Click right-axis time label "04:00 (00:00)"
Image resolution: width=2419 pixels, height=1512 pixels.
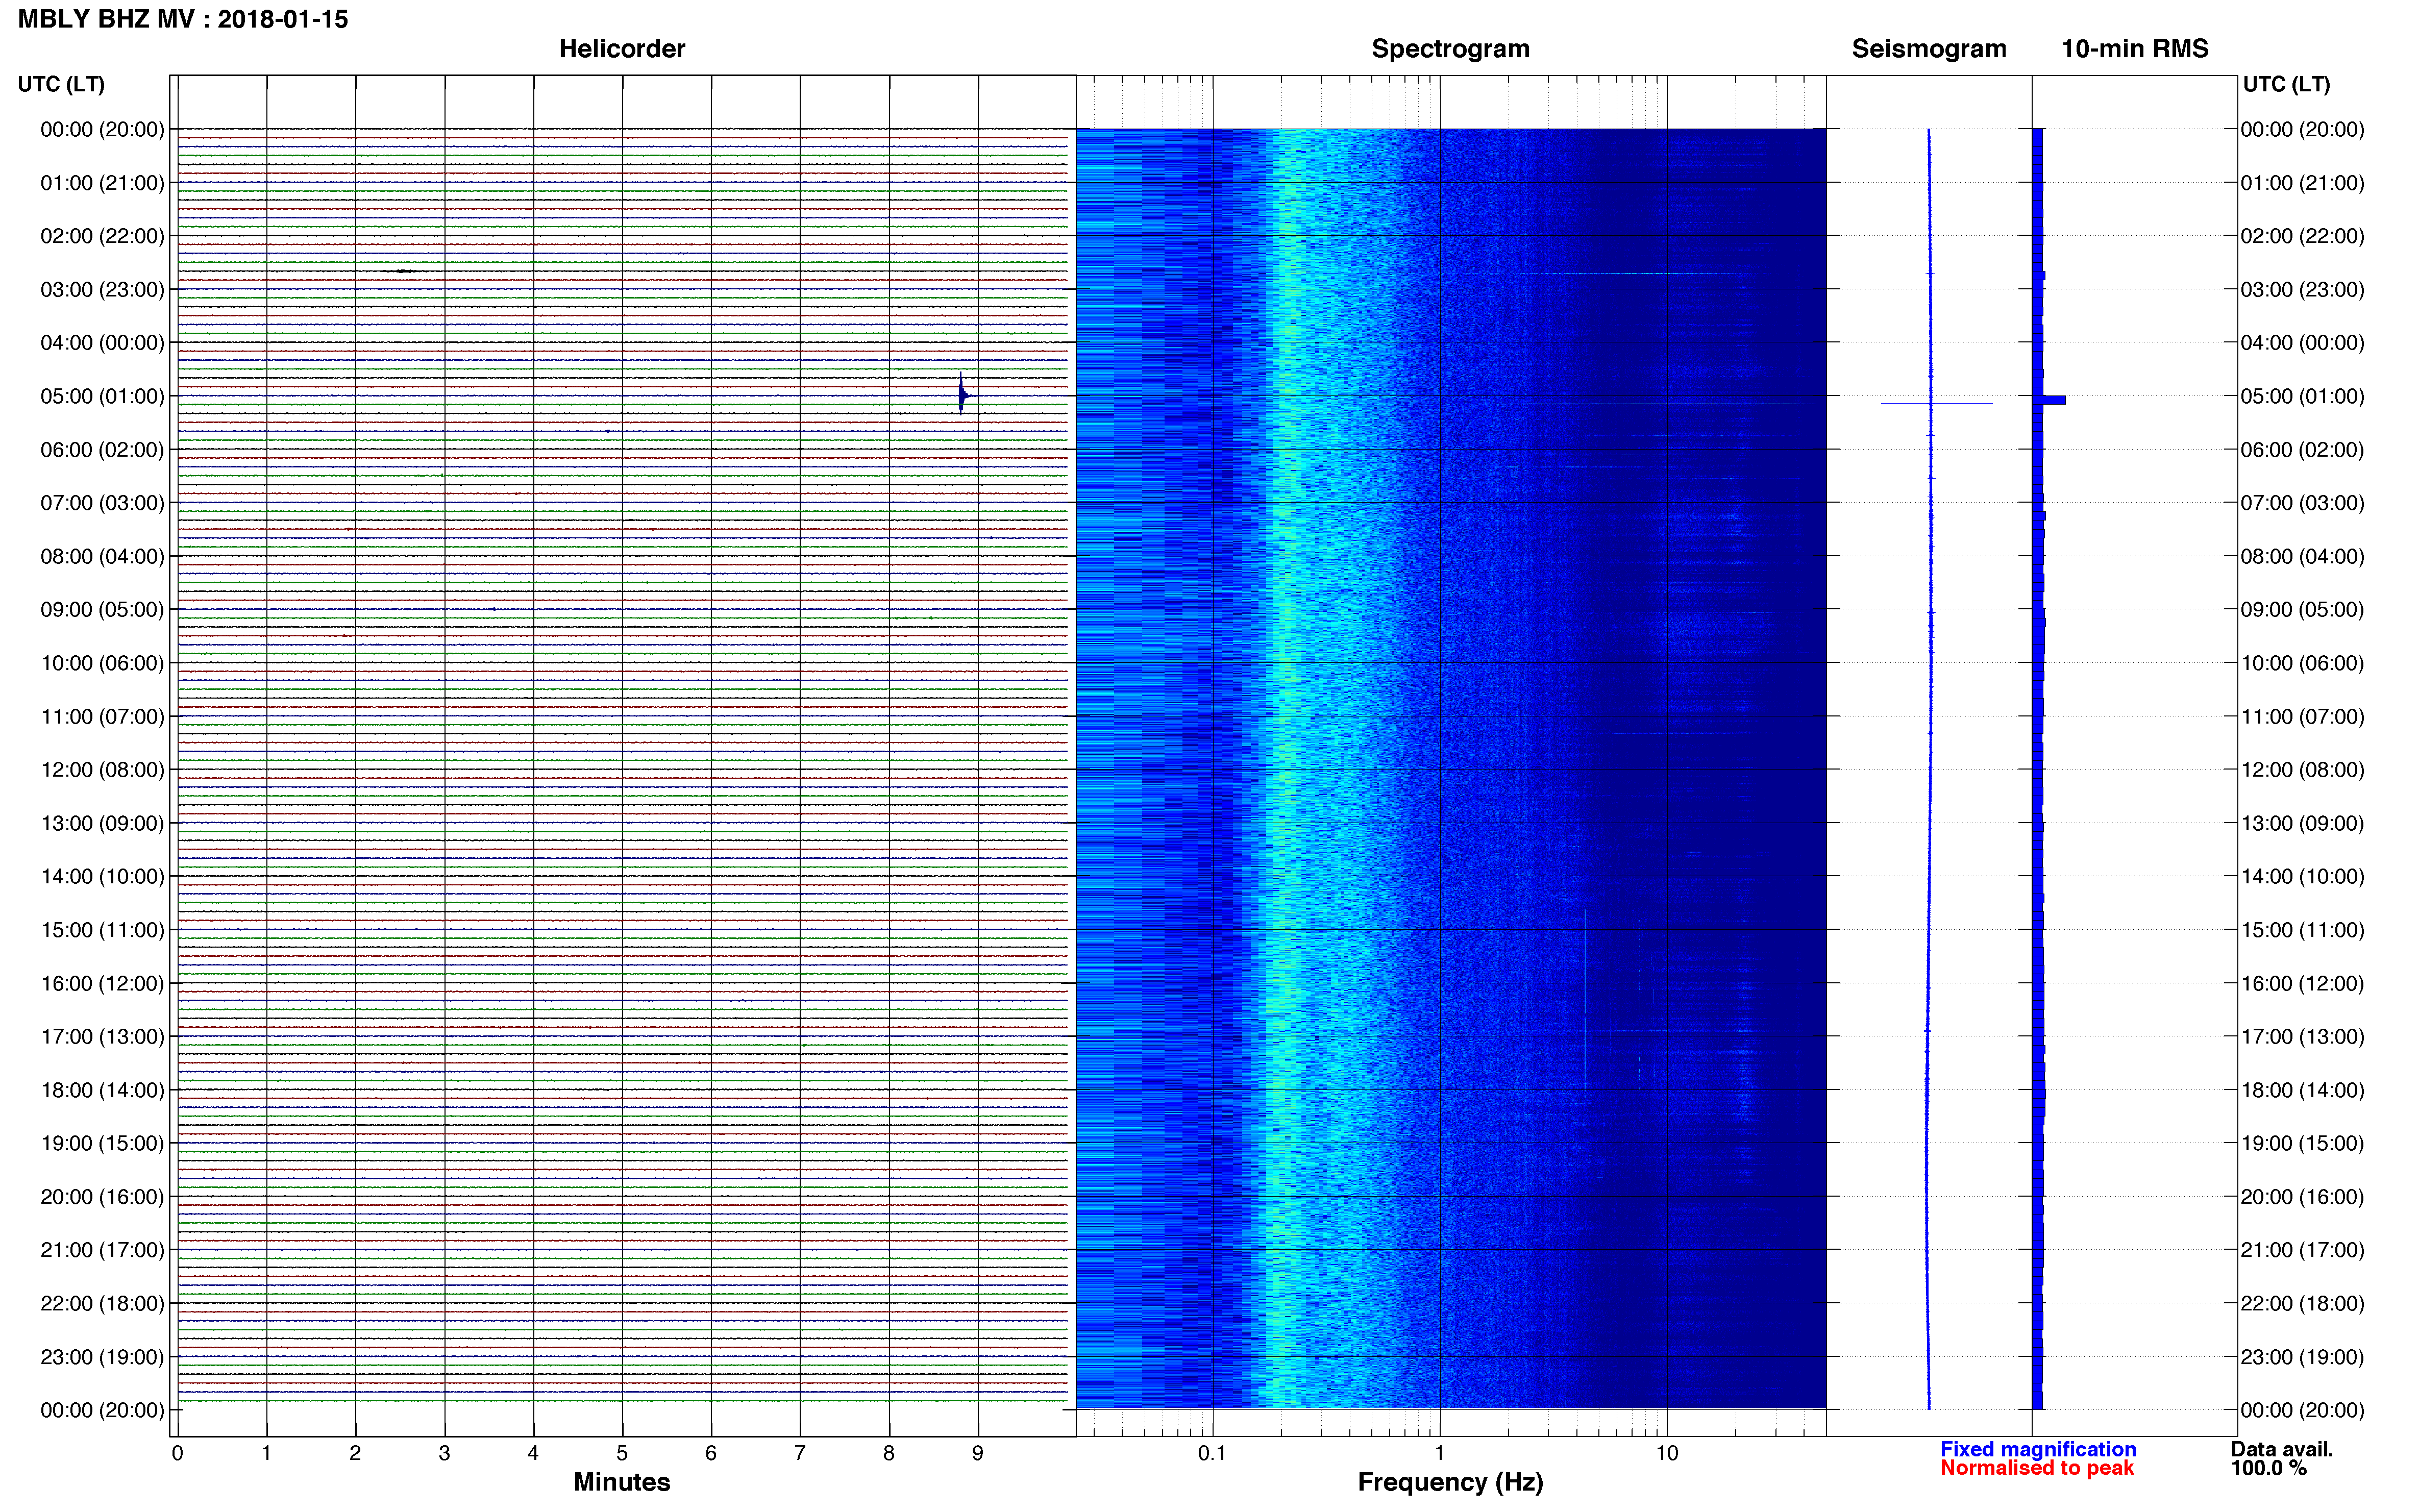click(2302, 343)
